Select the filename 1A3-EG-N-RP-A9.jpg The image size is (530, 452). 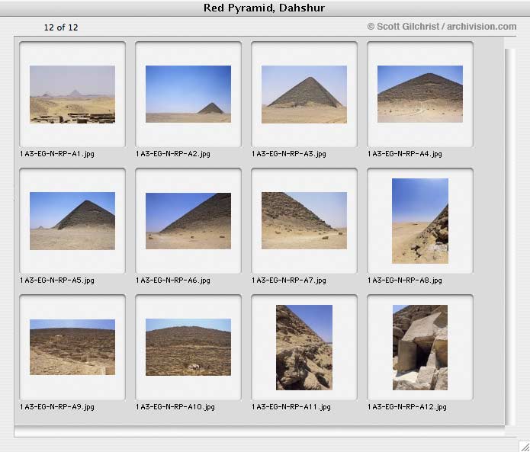point(57,407)
